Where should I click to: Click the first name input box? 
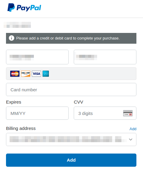[x=37, y=57]
